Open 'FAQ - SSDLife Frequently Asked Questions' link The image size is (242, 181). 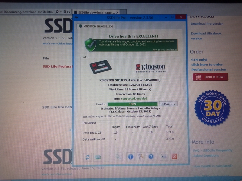[213, 153]
